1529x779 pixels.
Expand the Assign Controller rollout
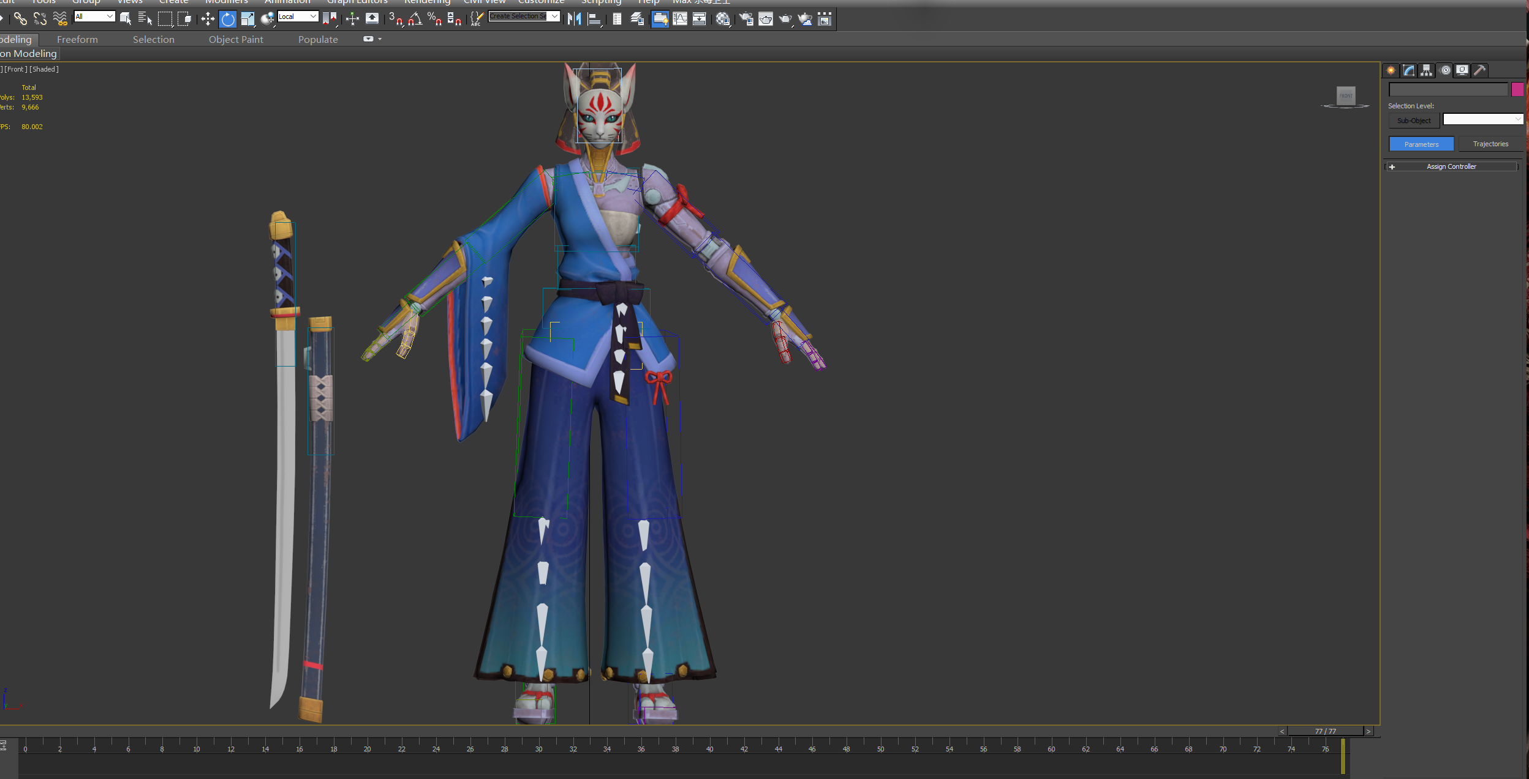(1451, 166)
